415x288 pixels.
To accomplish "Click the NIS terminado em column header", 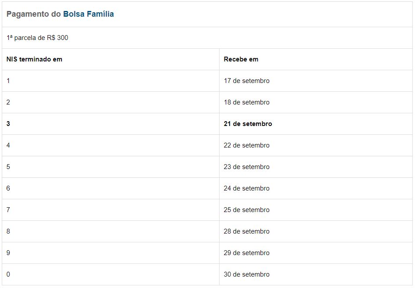I will 111,59.
